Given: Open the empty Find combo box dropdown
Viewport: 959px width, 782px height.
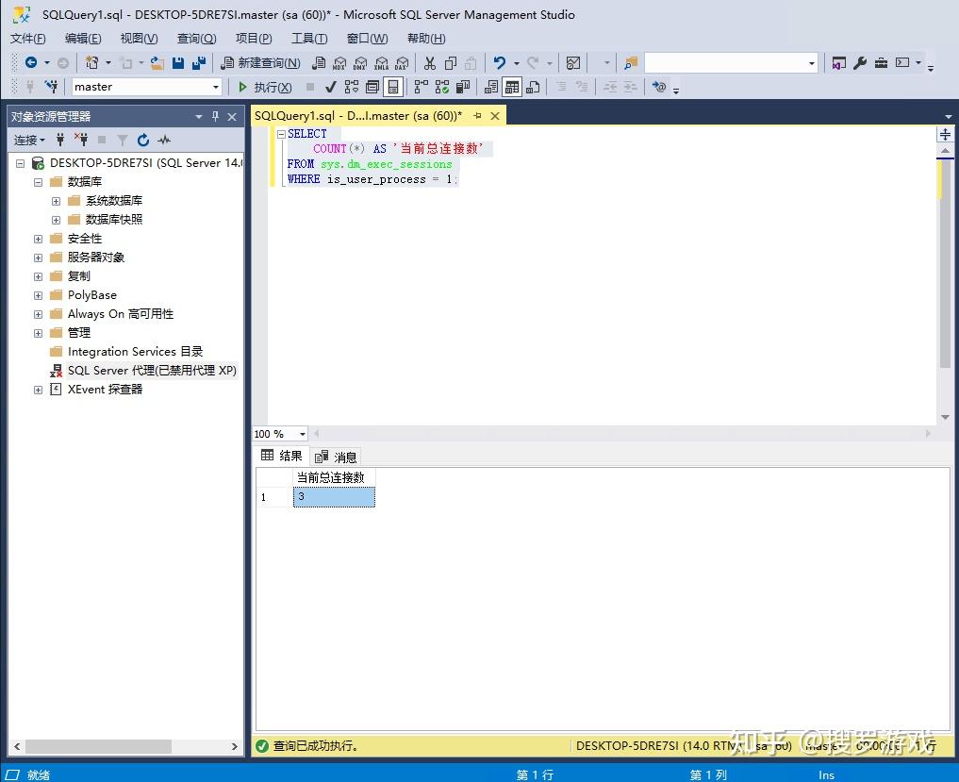Looking at the screenshot, I should pos(812,62).
